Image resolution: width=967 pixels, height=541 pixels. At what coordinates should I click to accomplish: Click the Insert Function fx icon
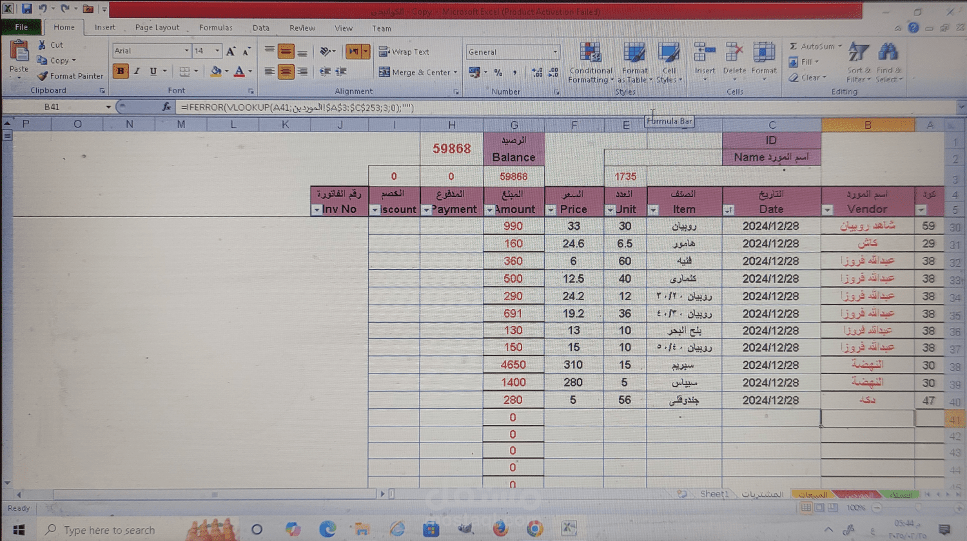tap(166, 107)
